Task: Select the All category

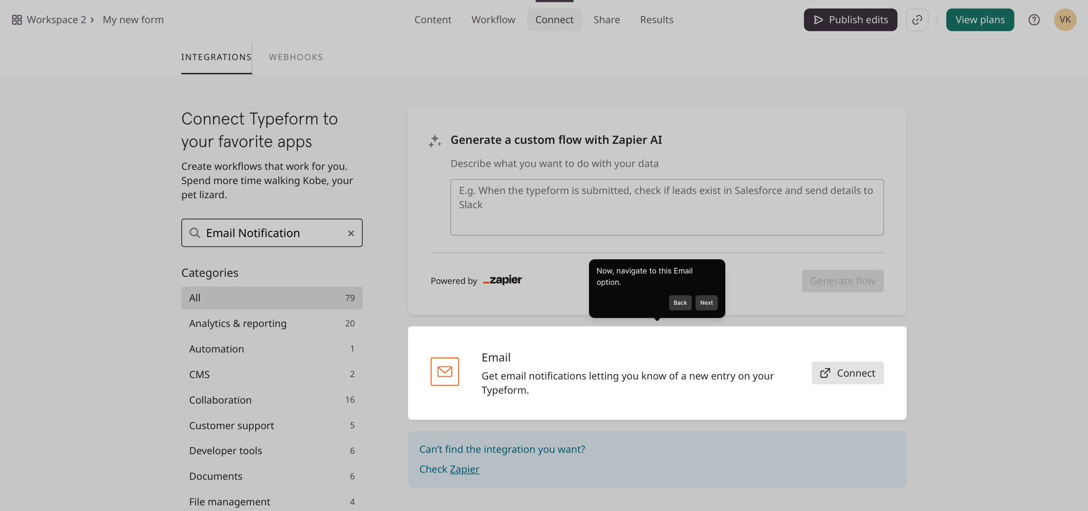Action: [272, 298]
